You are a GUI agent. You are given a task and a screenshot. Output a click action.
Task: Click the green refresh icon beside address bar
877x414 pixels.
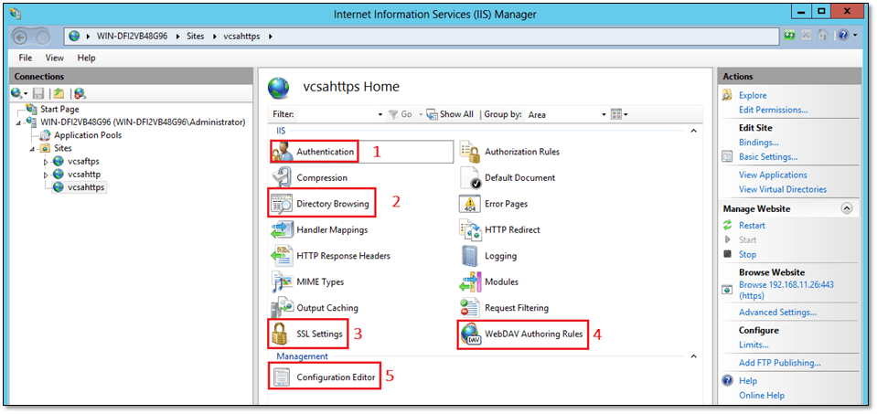790,36
